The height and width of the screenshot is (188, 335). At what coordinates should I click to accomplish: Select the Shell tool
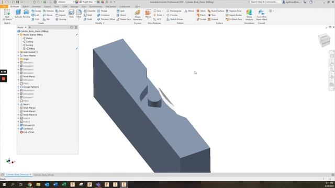pyautogui.click(x=88, y=15)
